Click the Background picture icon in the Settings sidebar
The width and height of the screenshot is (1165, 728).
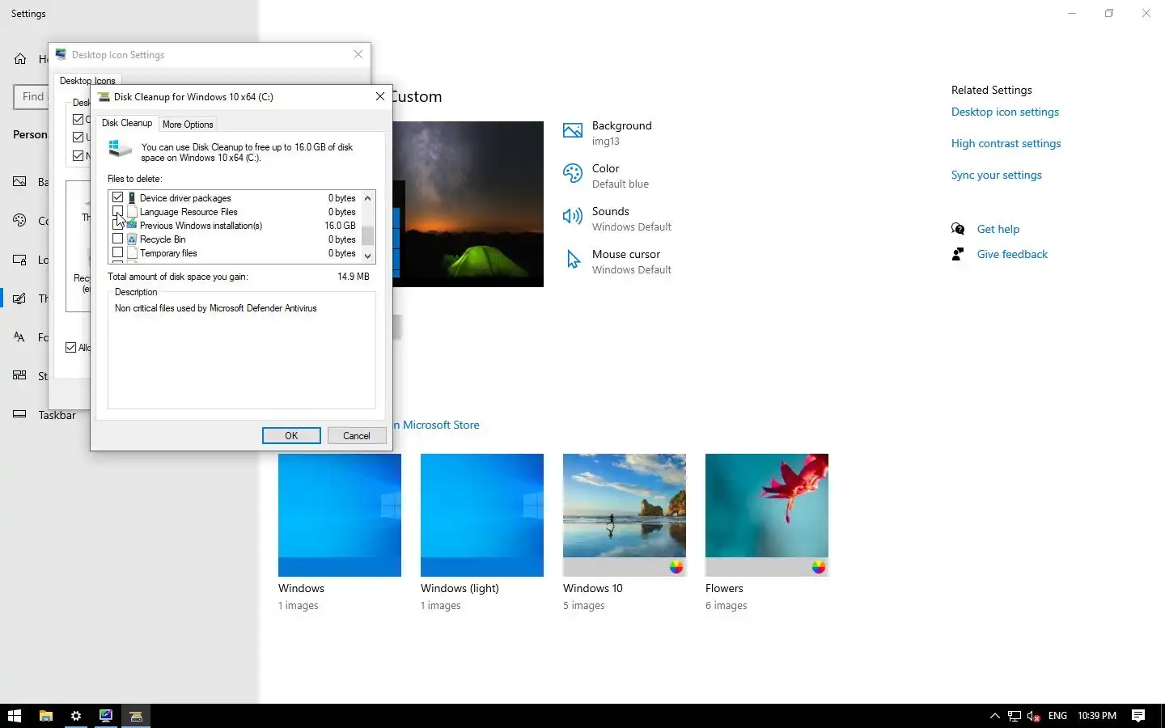[20, 182]
